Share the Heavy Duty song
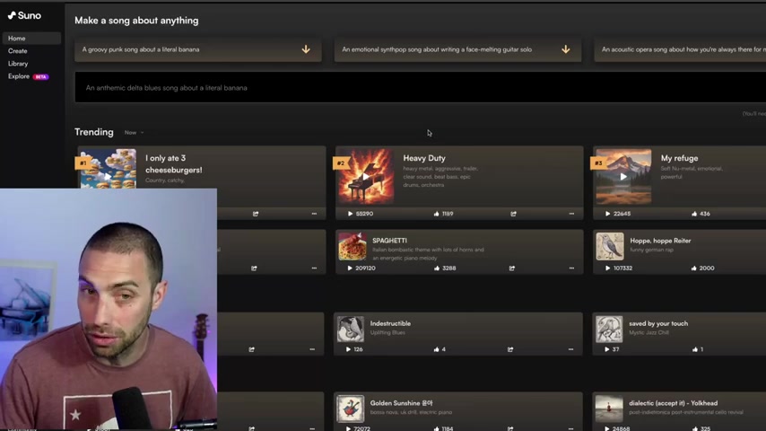766x431 pixels. click(x=513, y=214)
